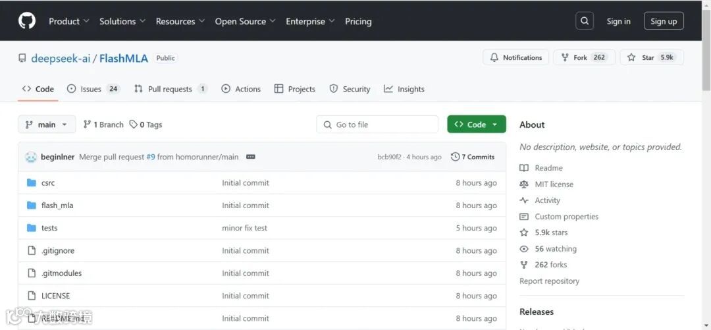Click the csrc folder icon
This screenshot has height=330, width=711.
32,183
